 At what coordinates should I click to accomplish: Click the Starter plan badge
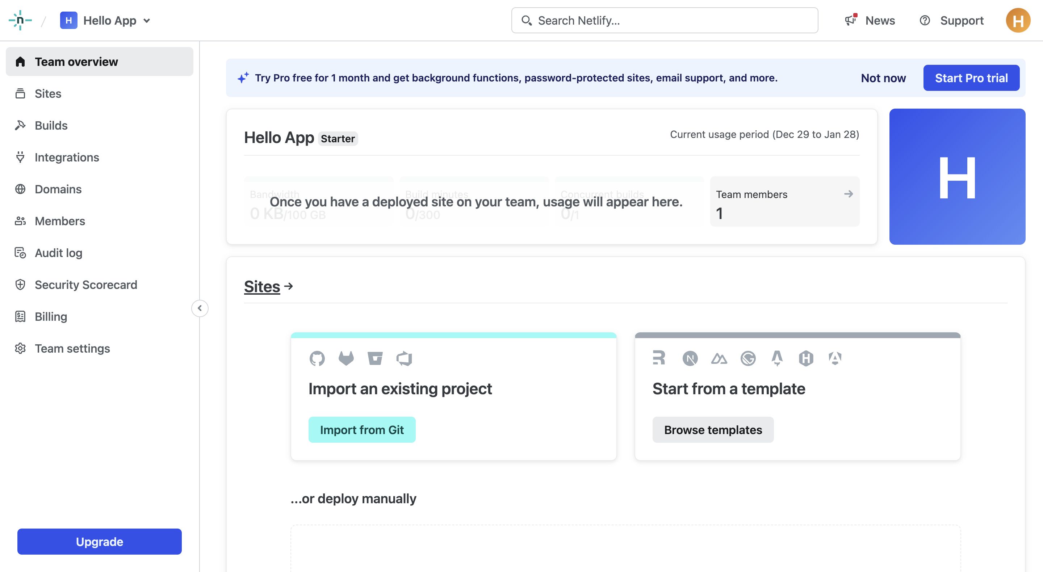point(338,138)
